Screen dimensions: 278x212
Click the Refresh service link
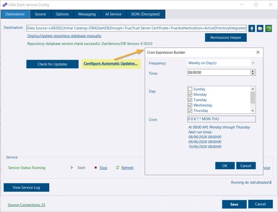click(x=127, y=168)
